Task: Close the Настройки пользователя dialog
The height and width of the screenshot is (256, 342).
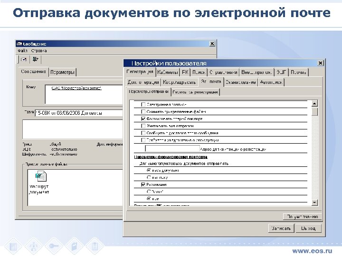Action: point(320,63)
